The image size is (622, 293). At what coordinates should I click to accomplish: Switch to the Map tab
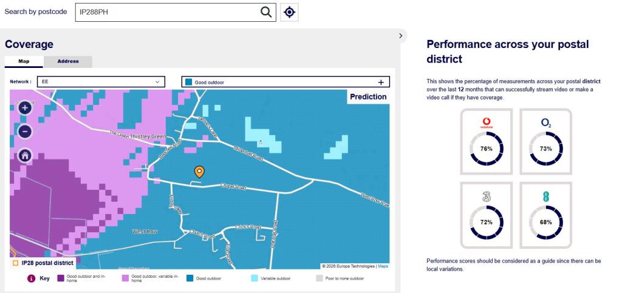(x=24, y=61)
